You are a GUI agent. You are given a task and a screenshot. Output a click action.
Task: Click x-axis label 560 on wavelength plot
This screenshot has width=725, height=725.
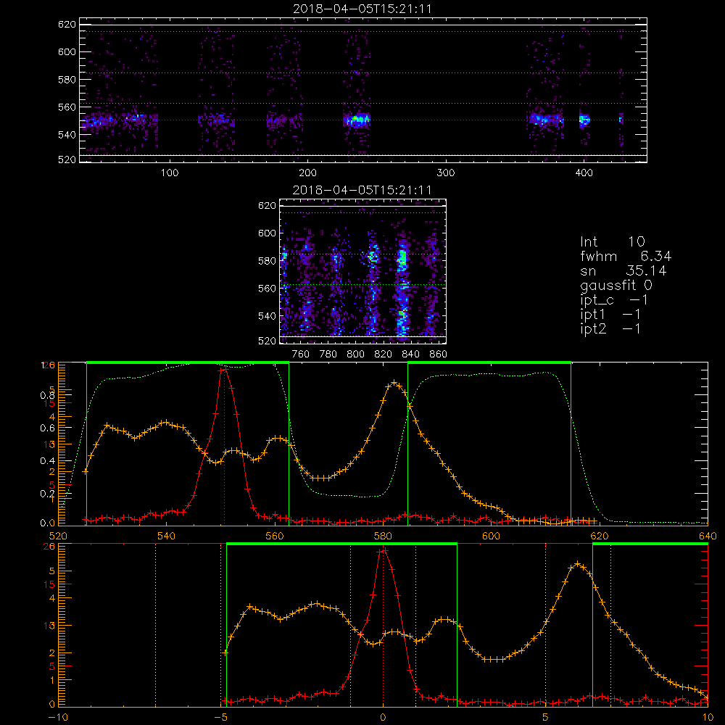tap(275, 536)
